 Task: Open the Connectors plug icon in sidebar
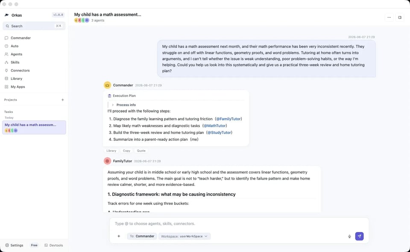[6, 70]
